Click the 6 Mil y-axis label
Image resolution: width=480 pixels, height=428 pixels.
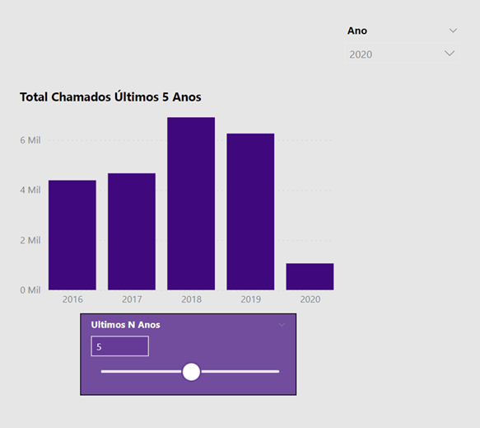tap(30, 140)
